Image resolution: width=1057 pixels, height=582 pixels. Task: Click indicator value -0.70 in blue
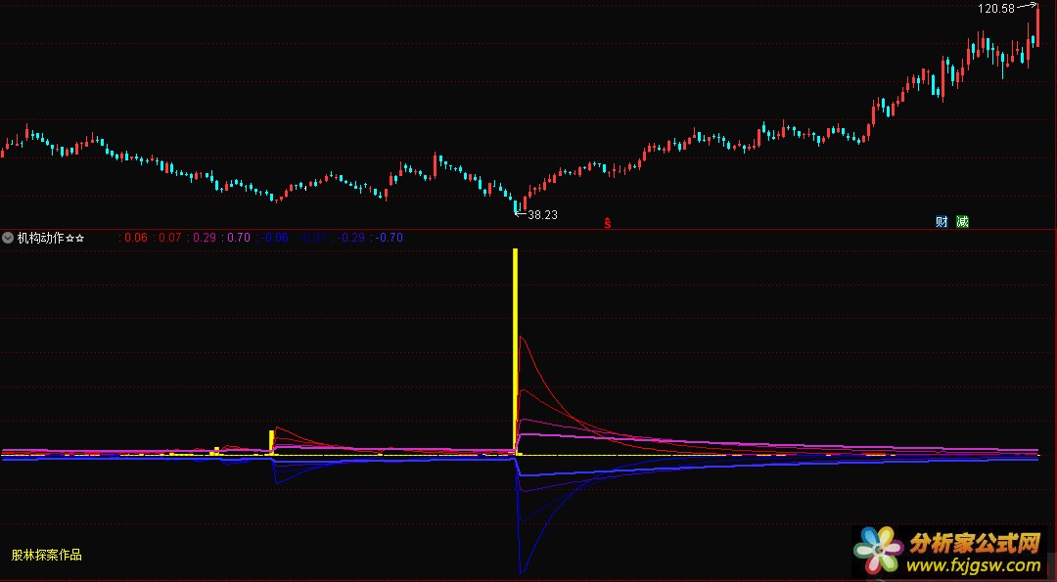coord(390,238)
